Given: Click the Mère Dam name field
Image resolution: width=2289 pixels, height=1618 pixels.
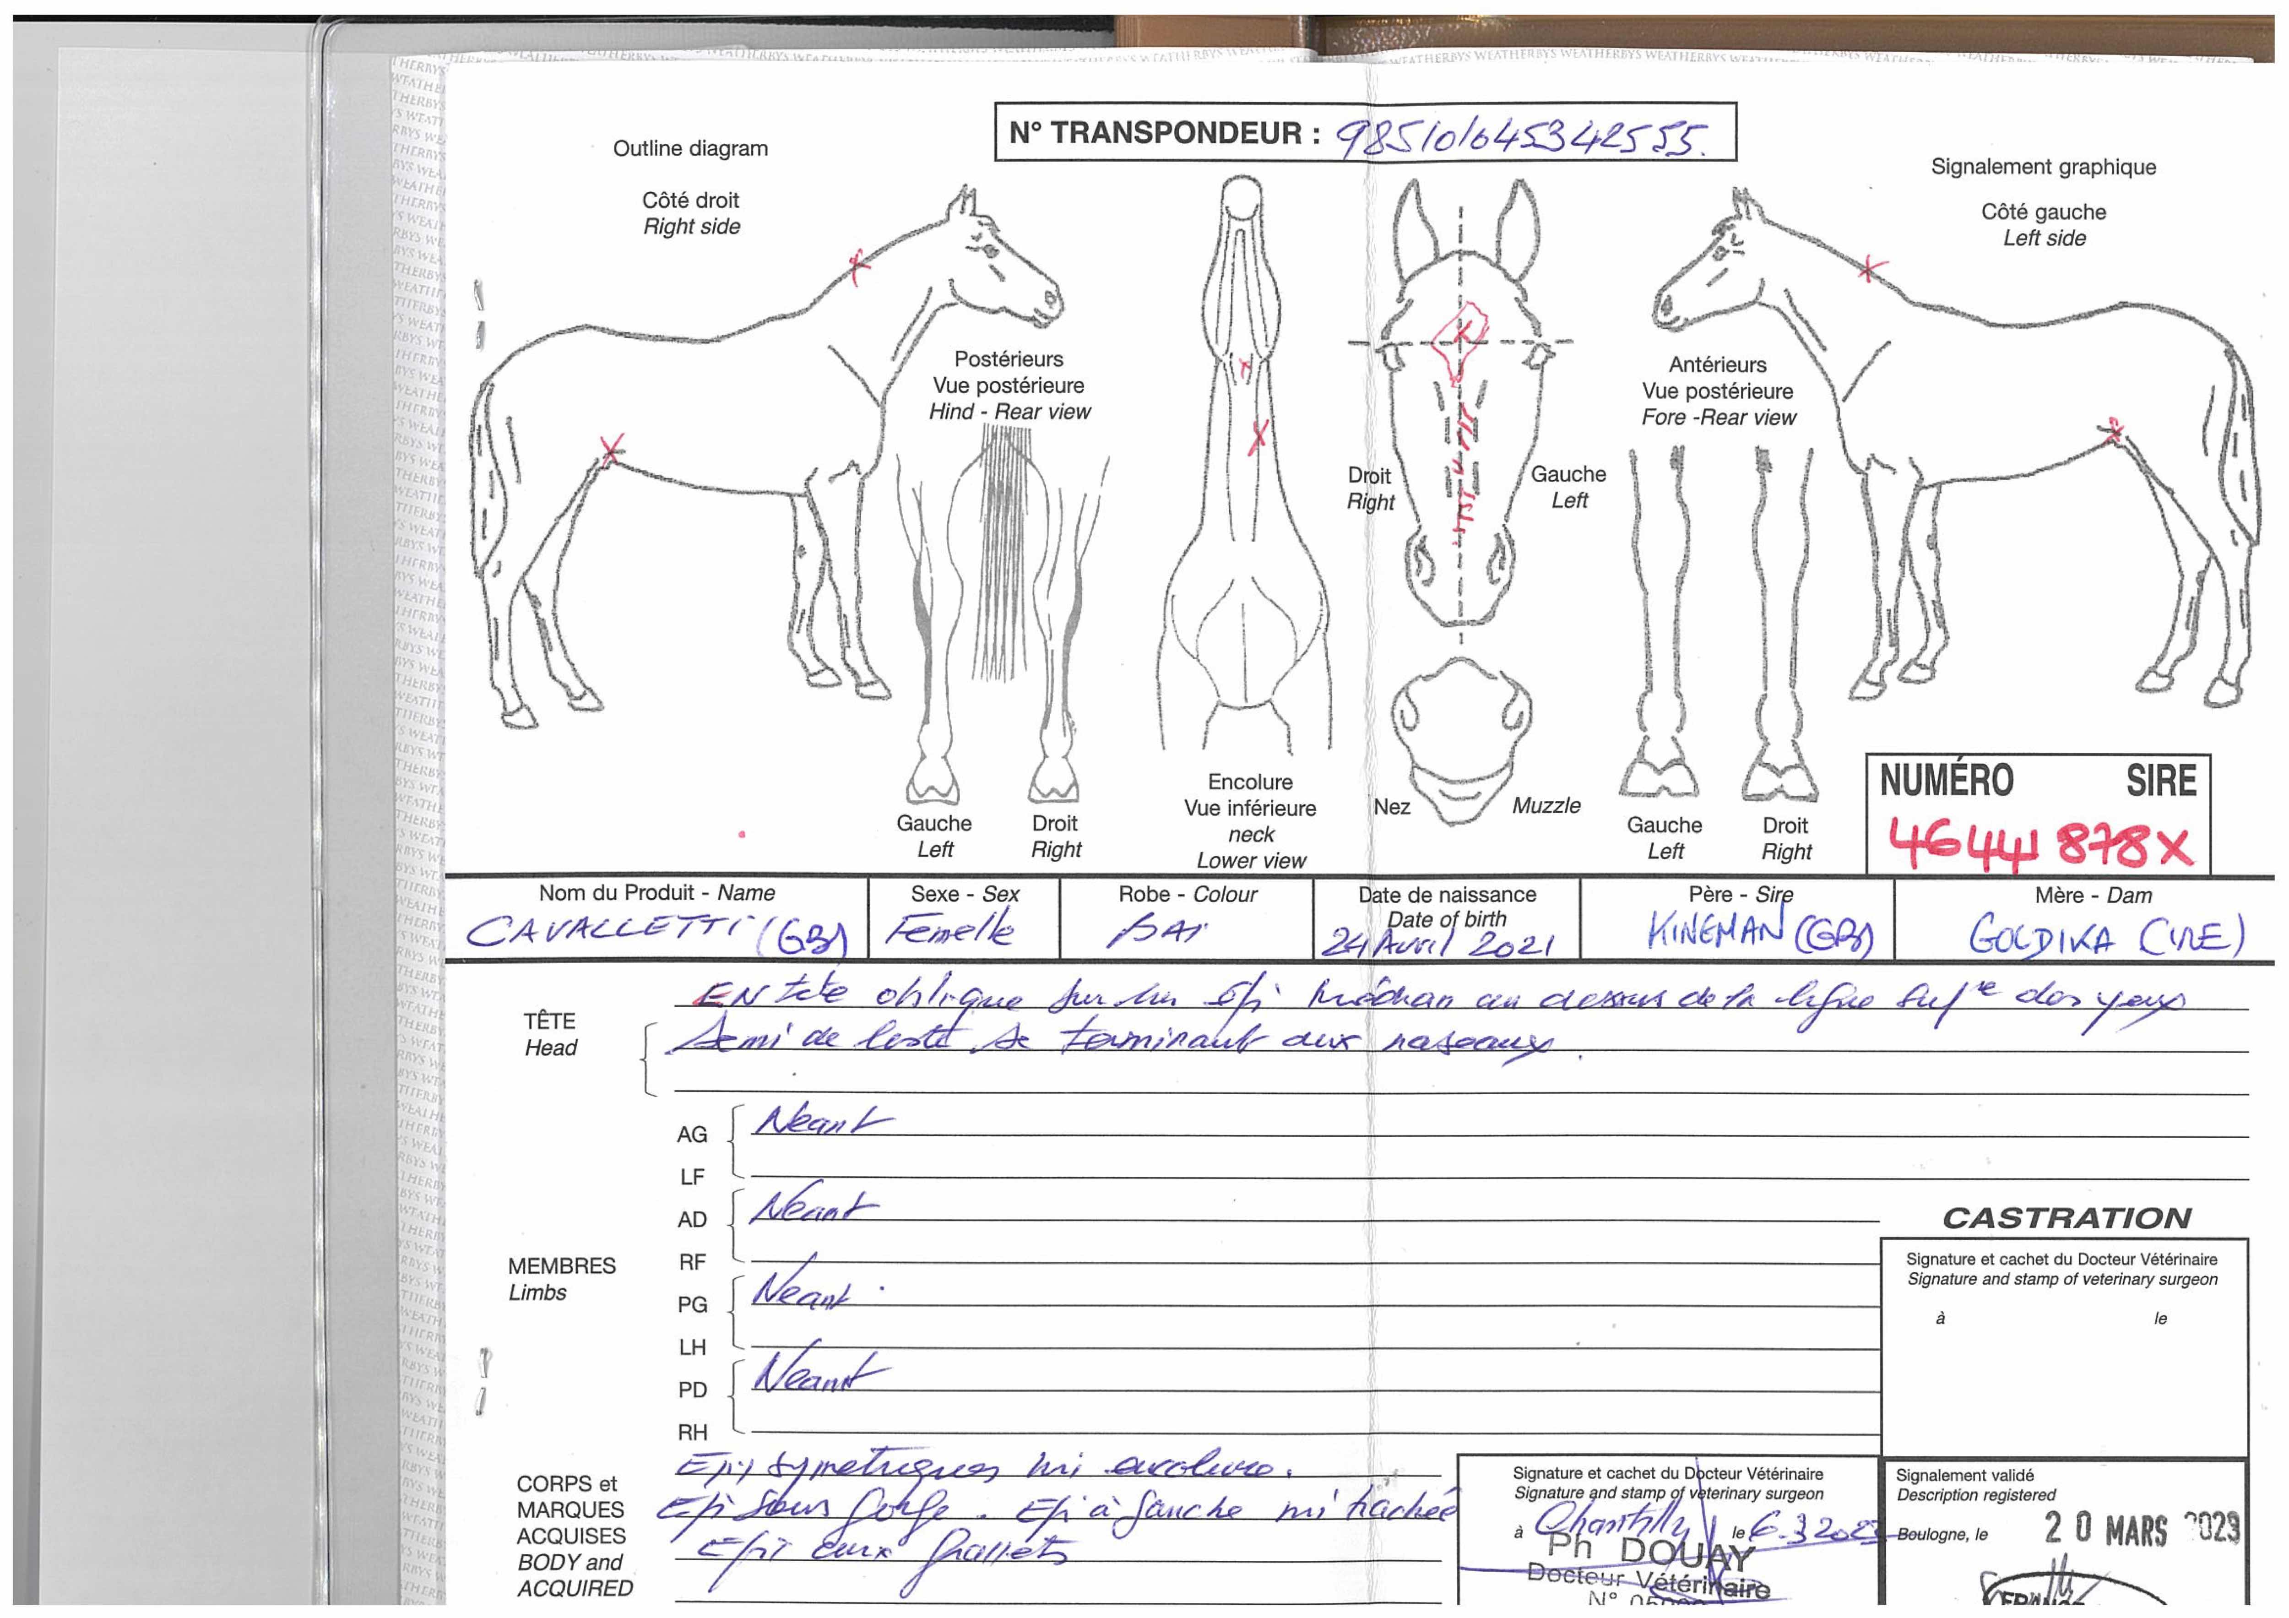Looking at the screenshot, I should click(x=2105, y=935).
